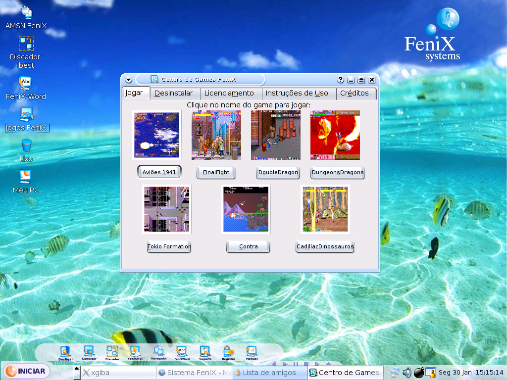Click the calendar alarm tray icon
This screenshot has height=380, width=507.
431,373
